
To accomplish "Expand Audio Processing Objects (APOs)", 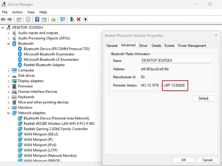I will [x=8, y=38].
